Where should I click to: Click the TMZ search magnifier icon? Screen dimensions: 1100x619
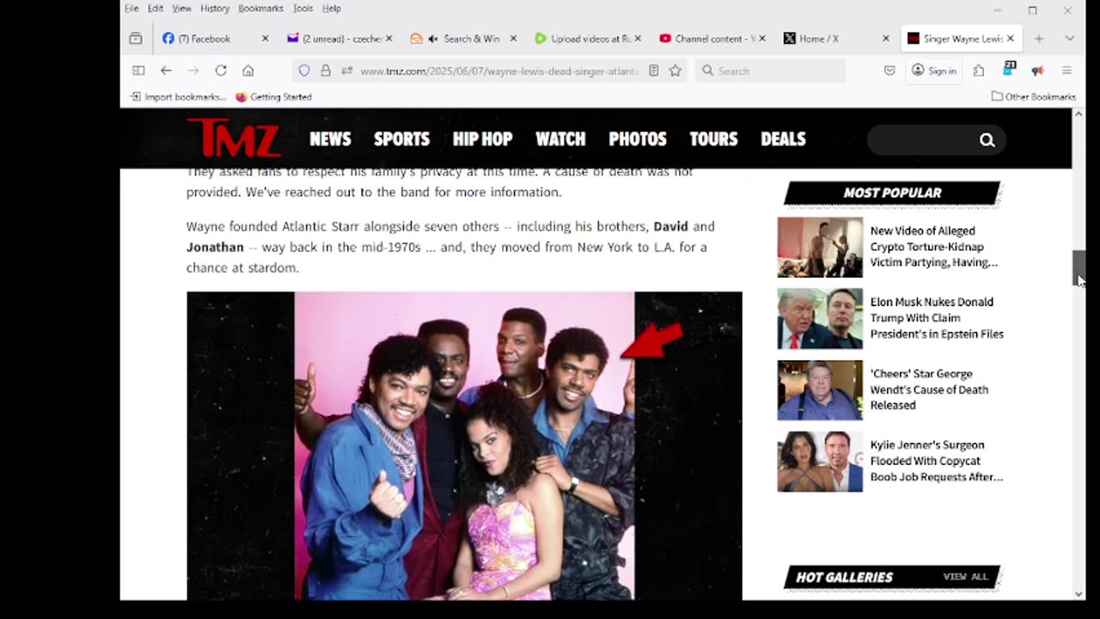pyautogui.click(x=987, y=140)
